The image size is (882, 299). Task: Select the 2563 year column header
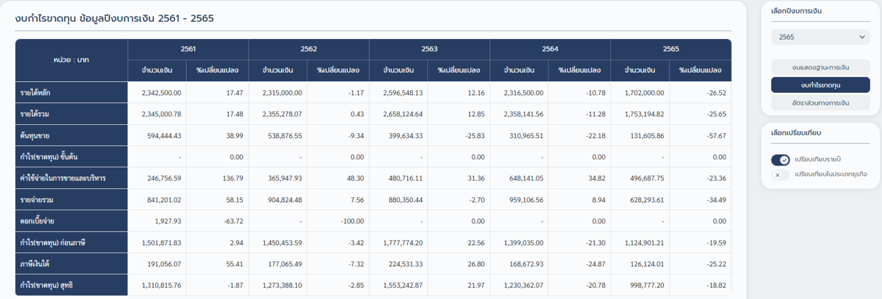pos(429,49)
